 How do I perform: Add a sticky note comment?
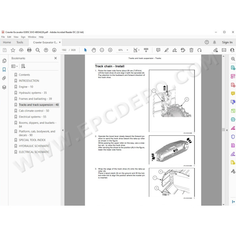158,50
